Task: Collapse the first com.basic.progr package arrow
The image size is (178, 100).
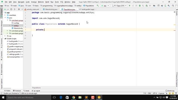Action: pos(8,20)
